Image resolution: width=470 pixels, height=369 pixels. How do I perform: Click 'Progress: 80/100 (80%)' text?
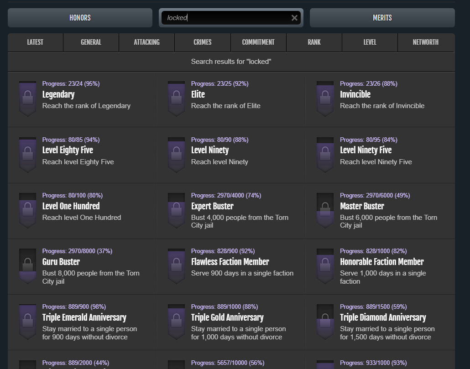point(73,196)
